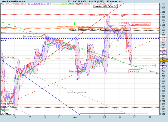Click the 16:11 time in the header
Image resolution: width=168 pixels, height=122 pixels.
pos(121,1)
